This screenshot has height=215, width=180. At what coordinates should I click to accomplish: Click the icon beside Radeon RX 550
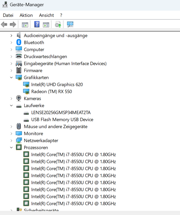coord(26,92)
